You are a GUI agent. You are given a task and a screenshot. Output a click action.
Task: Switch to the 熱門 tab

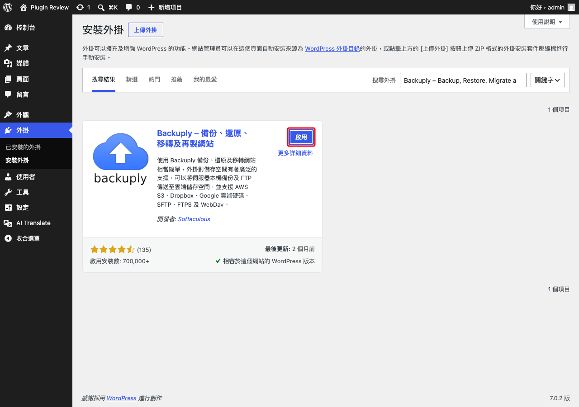coord(154,80)
